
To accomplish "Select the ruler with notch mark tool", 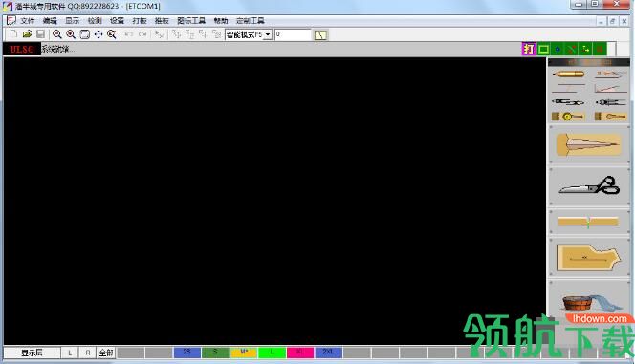I will click(589, 222).
